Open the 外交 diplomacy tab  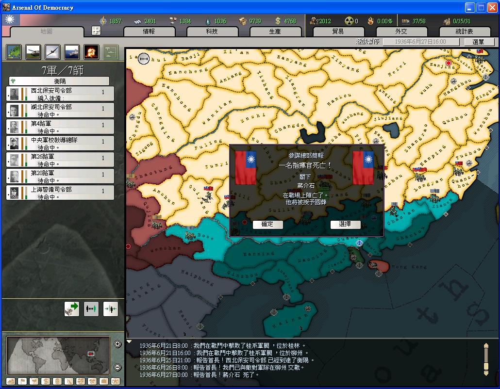pos(401,31)
